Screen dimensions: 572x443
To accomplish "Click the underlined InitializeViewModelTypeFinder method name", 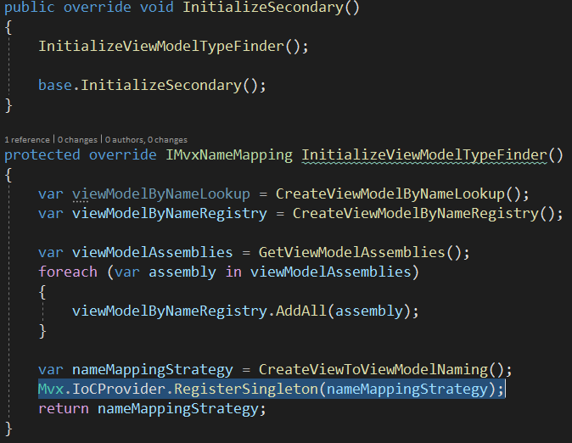I will click(423, 154).
